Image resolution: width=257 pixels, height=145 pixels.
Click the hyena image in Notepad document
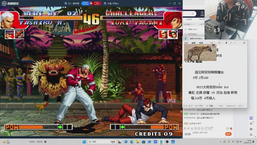[200, 53]
